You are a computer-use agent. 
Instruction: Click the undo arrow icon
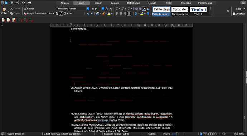(18, 3)
